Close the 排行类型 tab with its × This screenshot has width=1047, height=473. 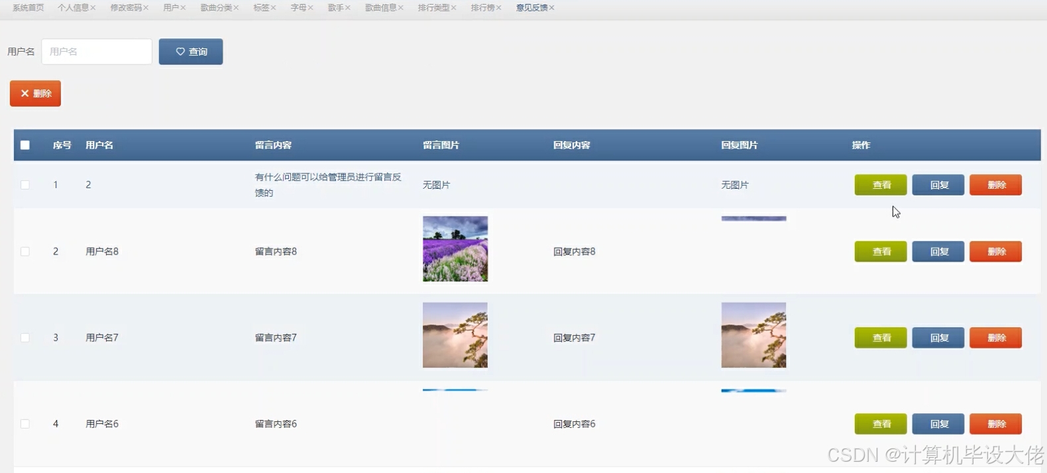click(453, 8)
